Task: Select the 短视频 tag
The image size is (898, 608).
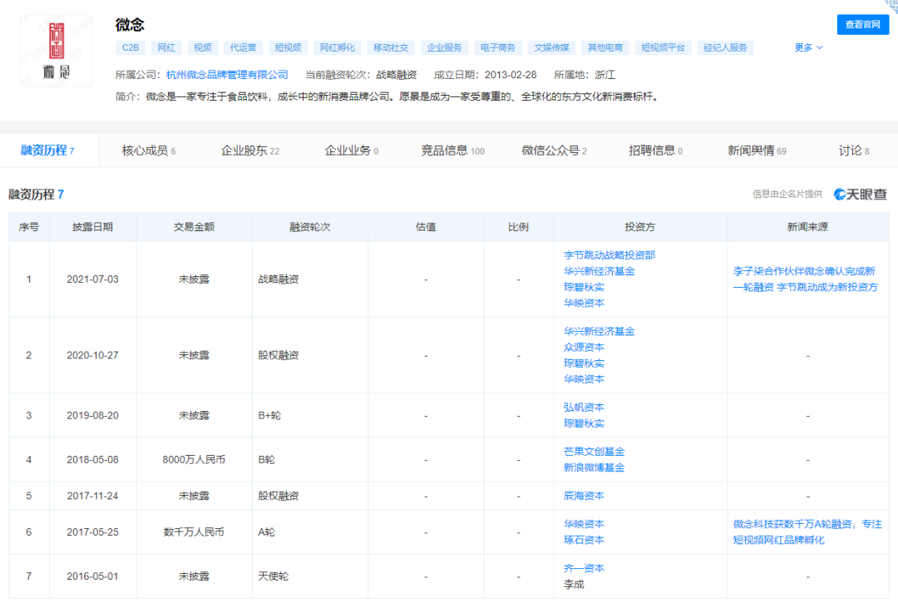Action: [288, 47]
